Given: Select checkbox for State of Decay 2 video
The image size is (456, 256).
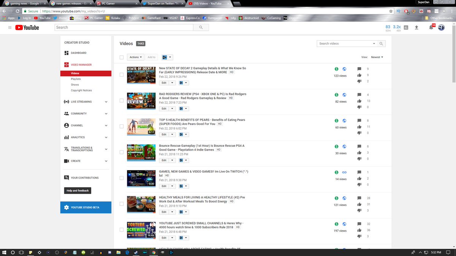Looking at the screenshot, I should pos(122,75).
